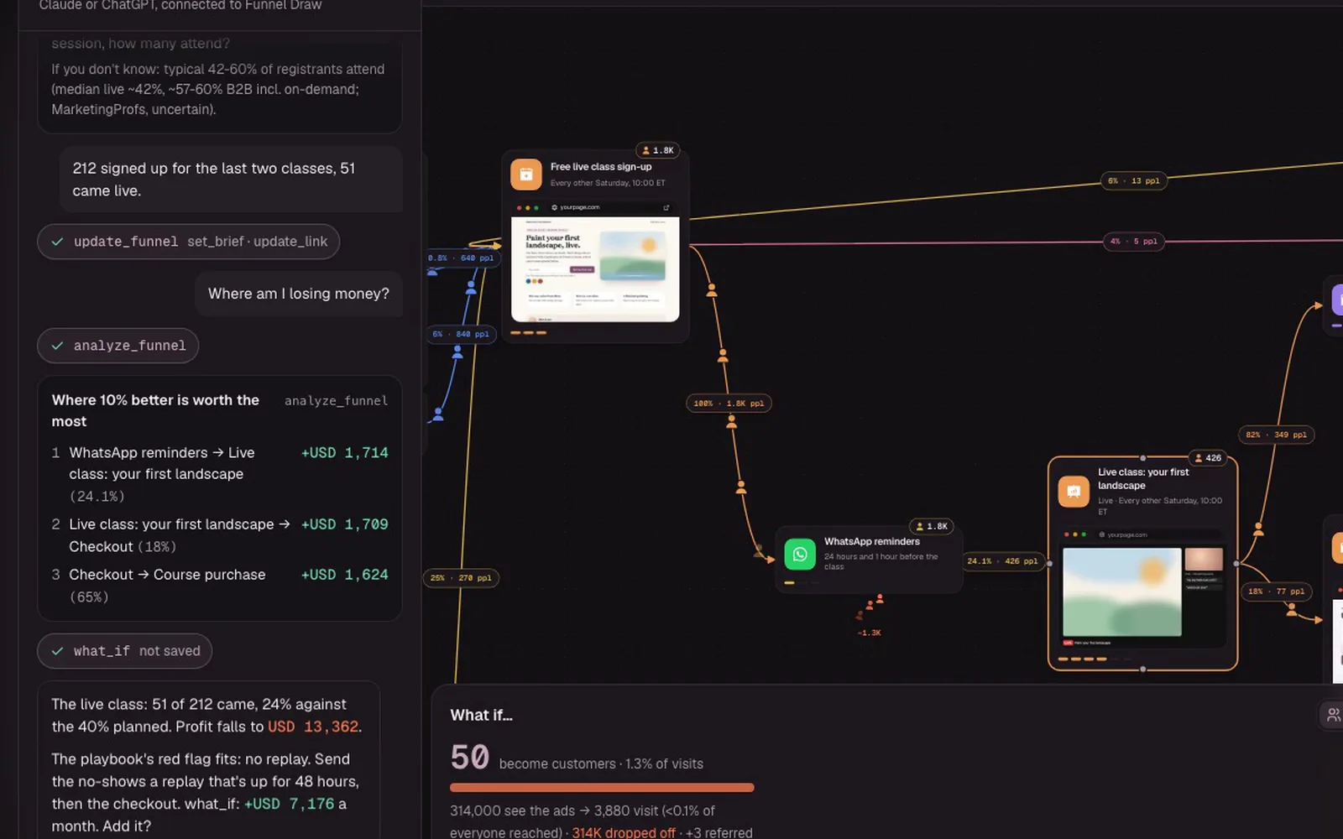Select the 82% · 349 ppl edge label
Image resolution: width=1343 pixels, height=839 pixels.
click(x=1276, y=435)
